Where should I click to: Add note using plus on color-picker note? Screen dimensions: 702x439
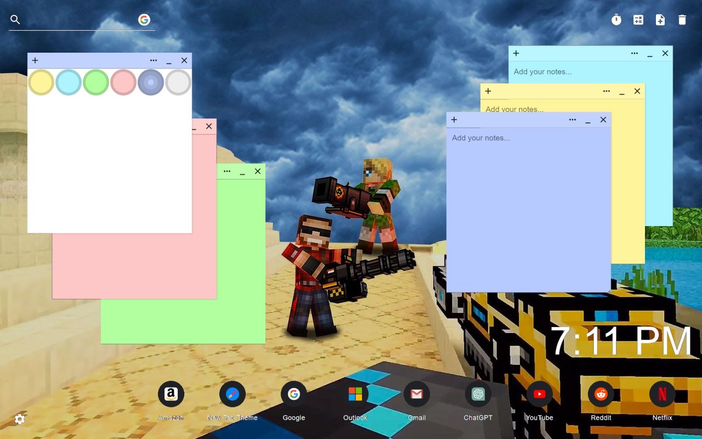[x=35, y=60]
